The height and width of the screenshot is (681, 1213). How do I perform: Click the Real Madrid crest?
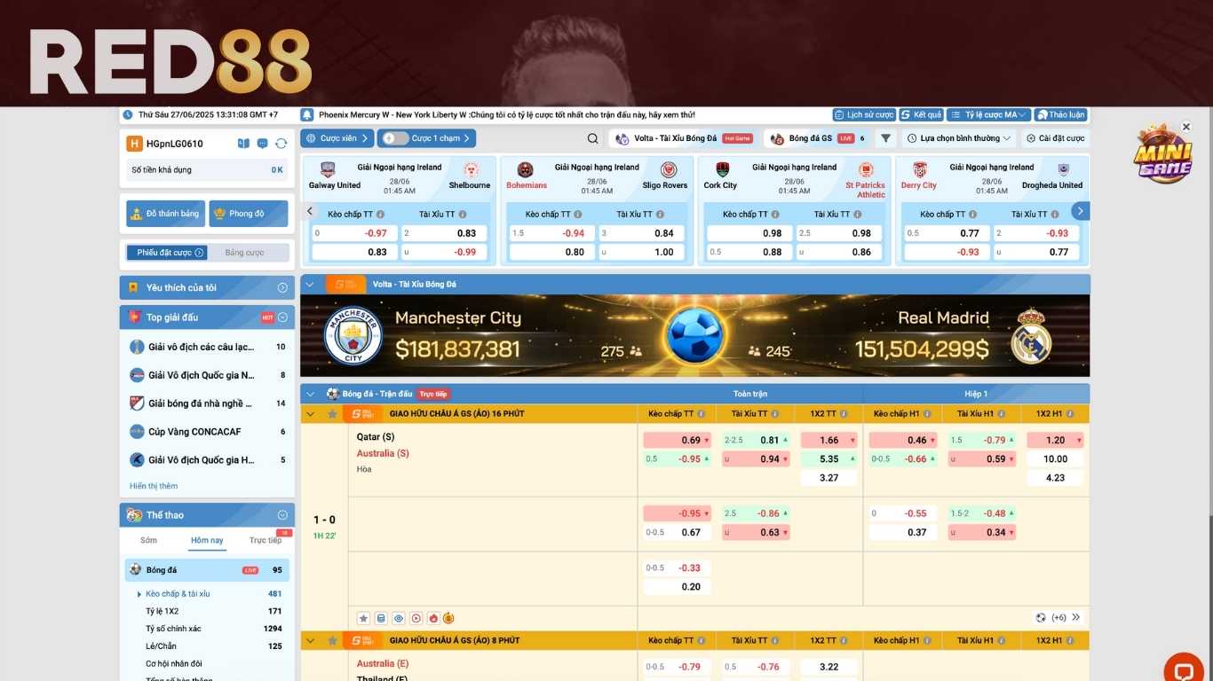pos(1031,335)
